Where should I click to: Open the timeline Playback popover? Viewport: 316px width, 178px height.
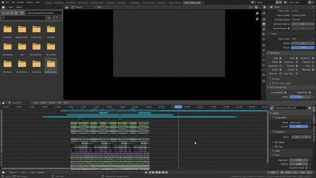point(13,173)
